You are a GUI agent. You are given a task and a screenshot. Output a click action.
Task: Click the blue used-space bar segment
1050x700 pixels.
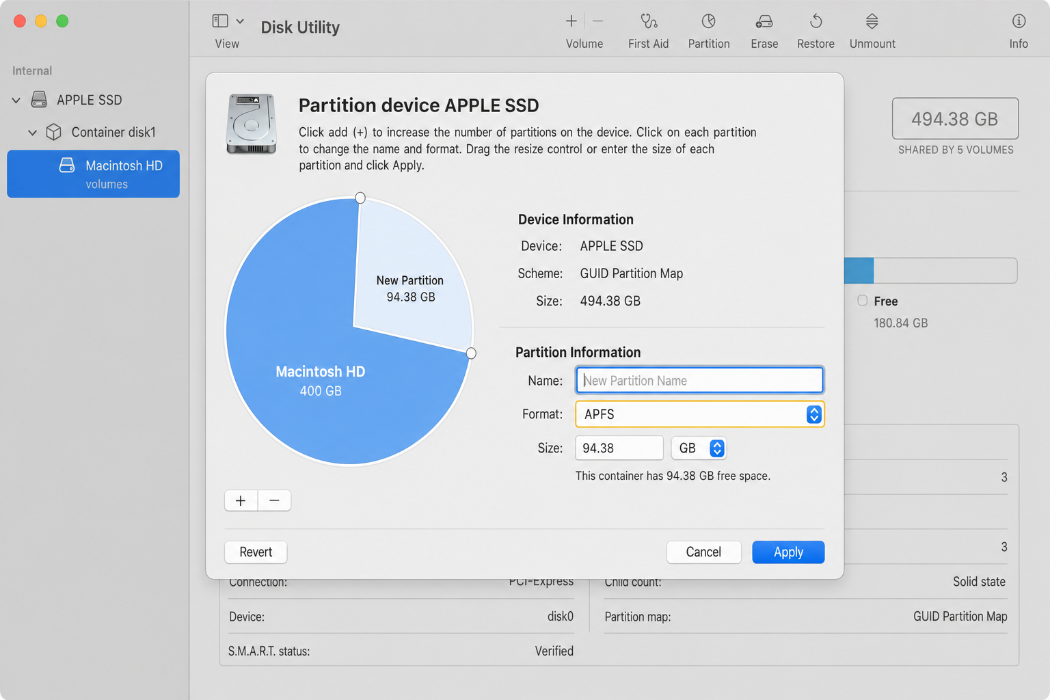click(859, 271)
